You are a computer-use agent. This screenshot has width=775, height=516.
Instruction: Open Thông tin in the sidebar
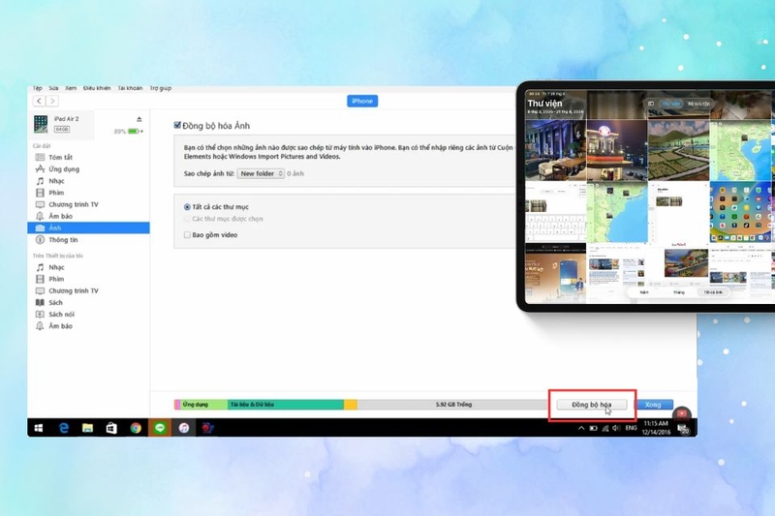click(x=63, y=240)
